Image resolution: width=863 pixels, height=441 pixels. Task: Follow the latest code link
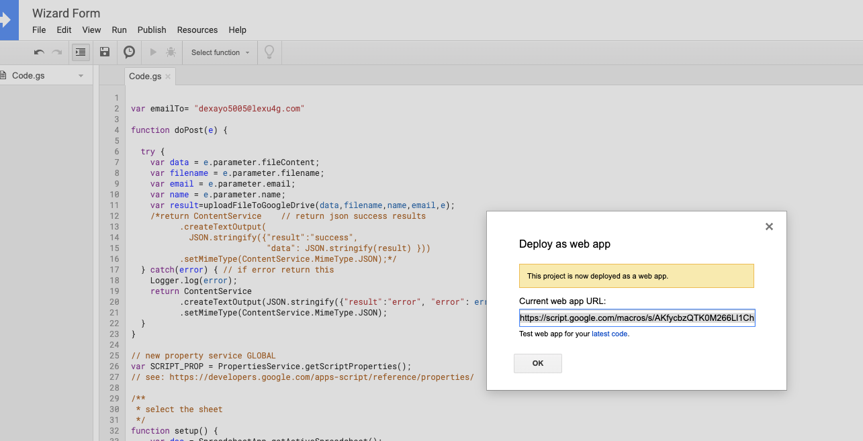pos(610,334)
